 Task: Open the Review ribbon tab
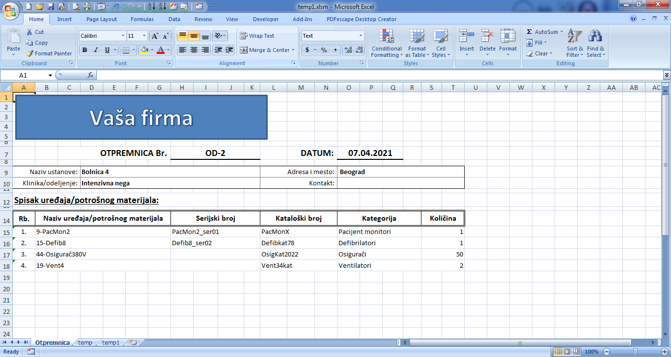pyautogui.click(x=203, y=19)
